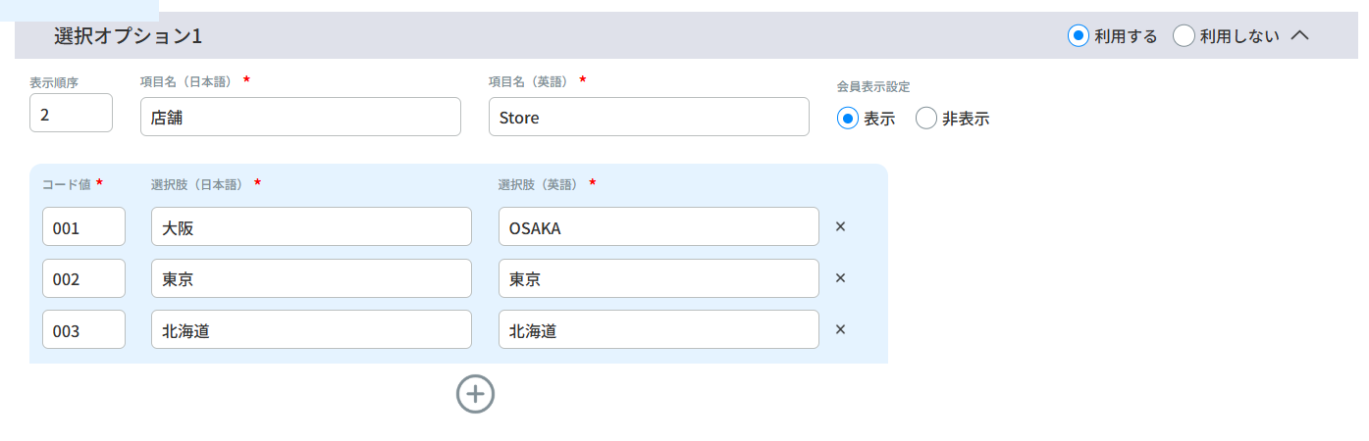Delete the 北海道 option row
This screenshot has width=1369, height=441.
(840, 329)
